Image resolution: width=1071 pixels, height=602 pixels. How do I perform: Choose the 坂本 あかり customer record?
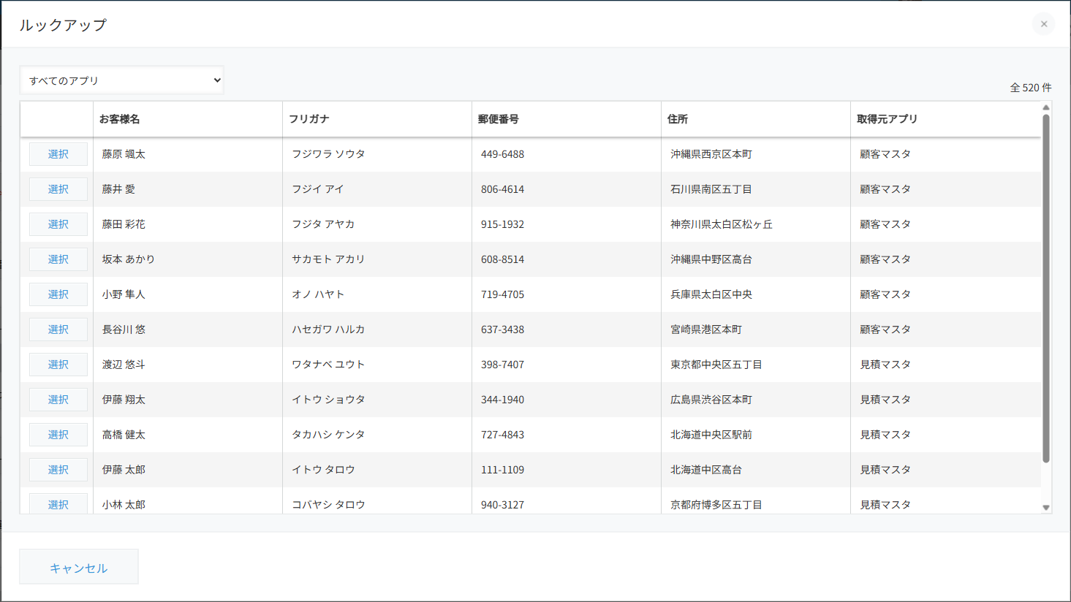point(58,259)
